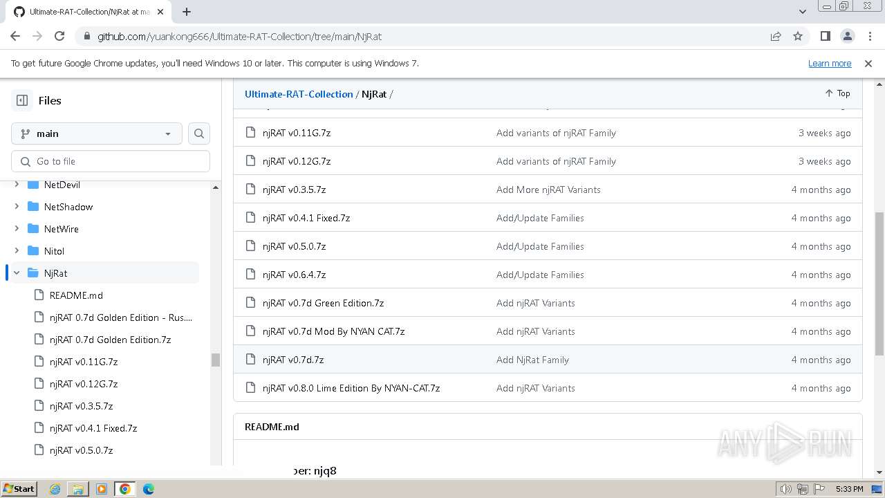
Task: Expand the NetWire folder chevron
Action: [x=17, y=229]
